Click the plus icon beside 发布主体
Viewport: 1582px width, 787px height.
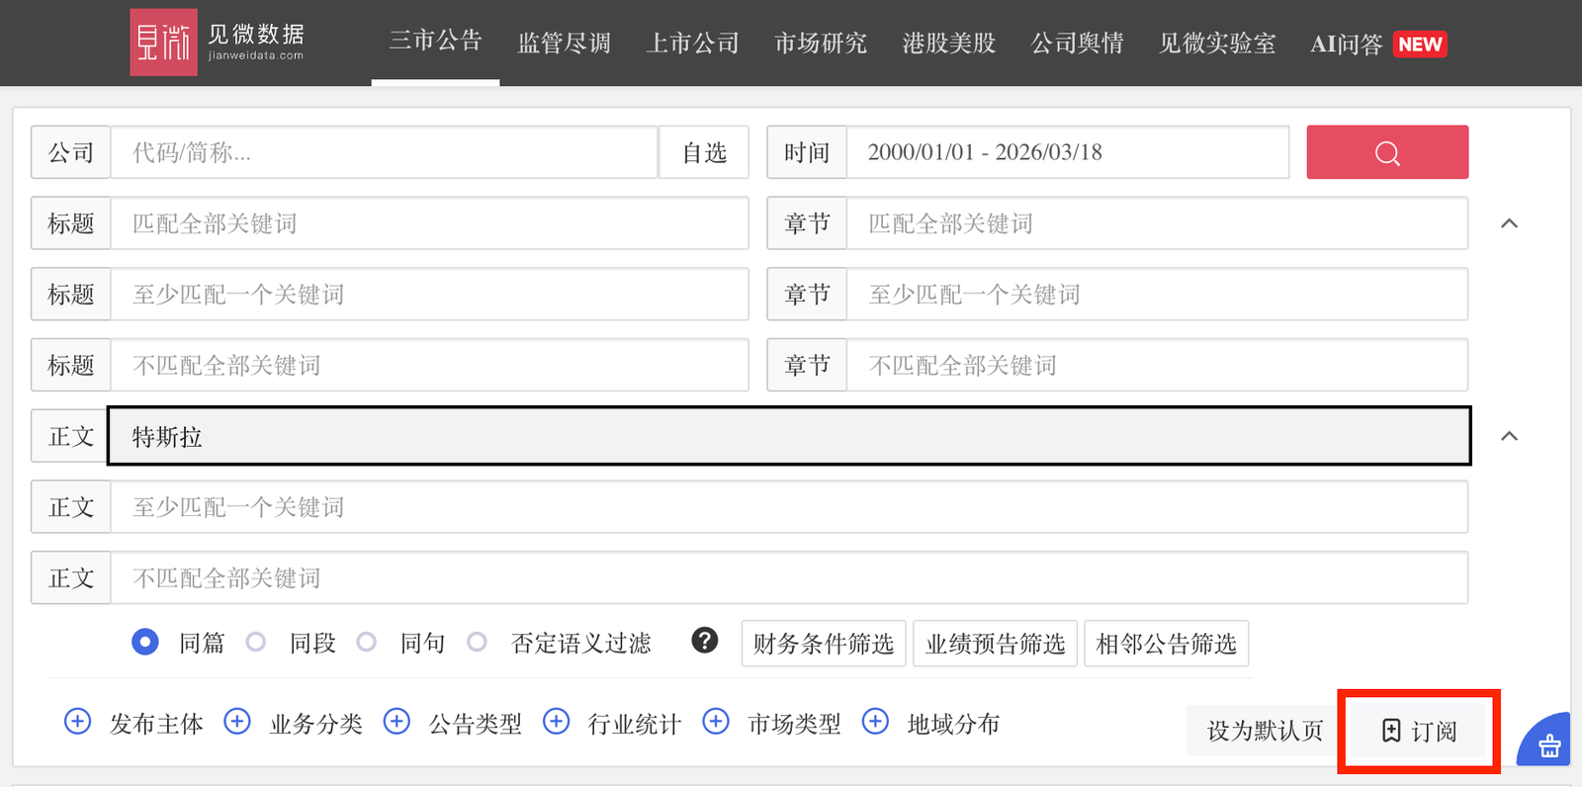[77, 722]
